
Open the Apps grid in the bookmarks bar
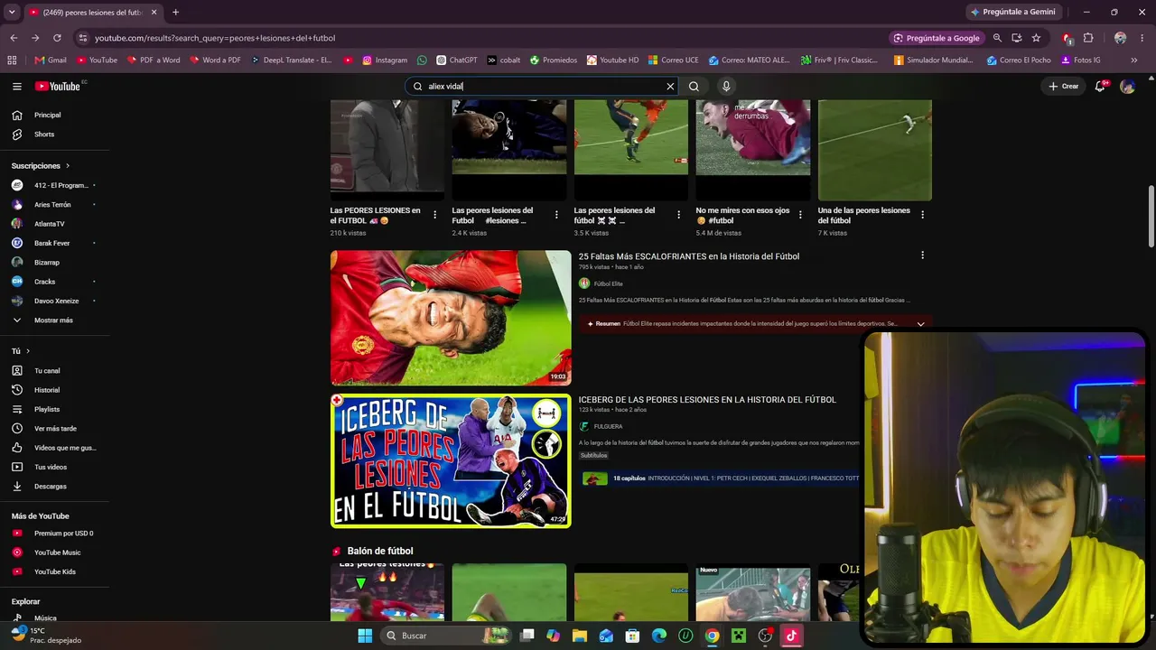pyautogui.click(x=12, y=60)
